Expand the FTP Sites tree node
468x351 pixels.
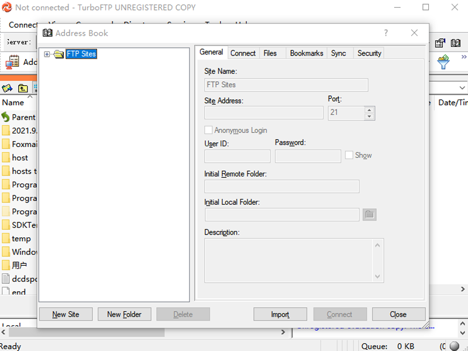click(x=47, y=54)
